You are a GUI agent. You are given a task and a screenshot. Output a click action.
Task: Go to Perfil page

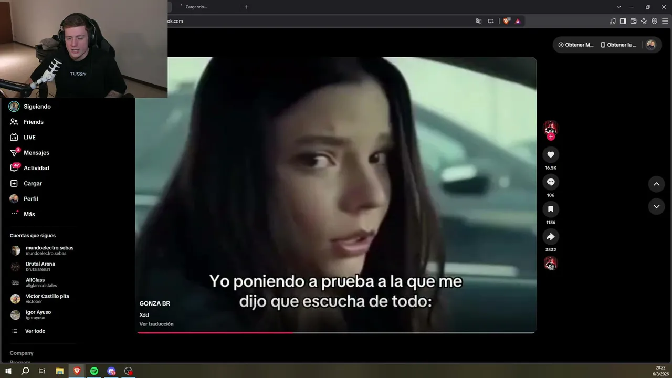(30, 199)
